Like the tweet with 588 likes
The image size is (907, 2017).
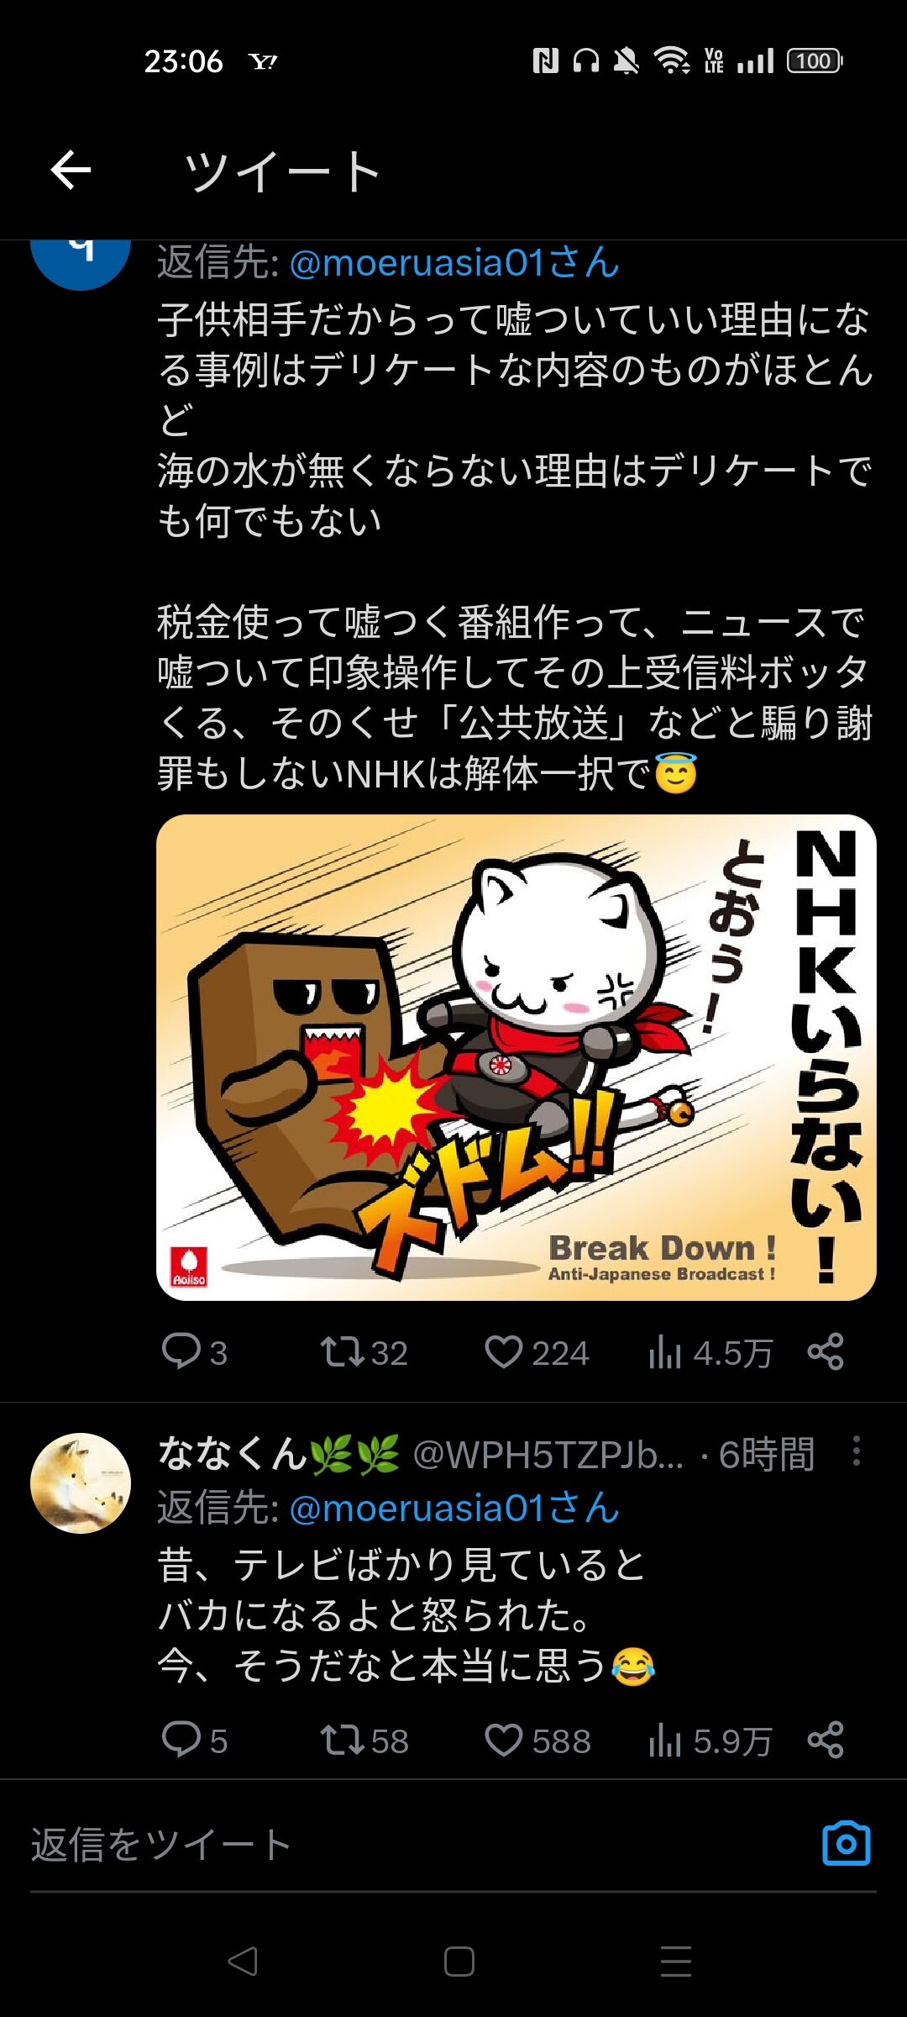click(x=537, y=1741)
